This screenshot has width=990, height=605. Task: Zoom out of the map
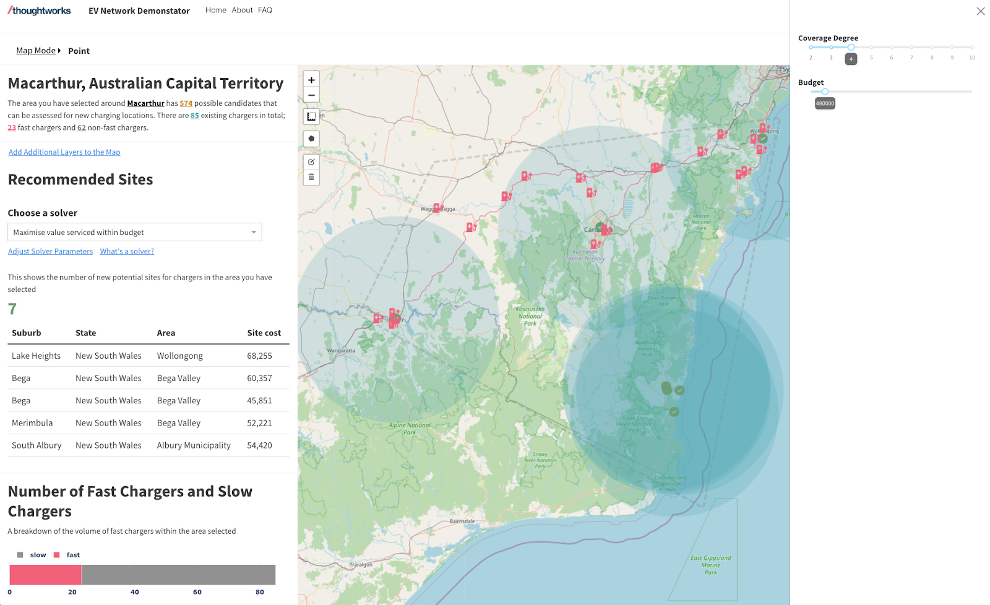click(x=311, y=95)
